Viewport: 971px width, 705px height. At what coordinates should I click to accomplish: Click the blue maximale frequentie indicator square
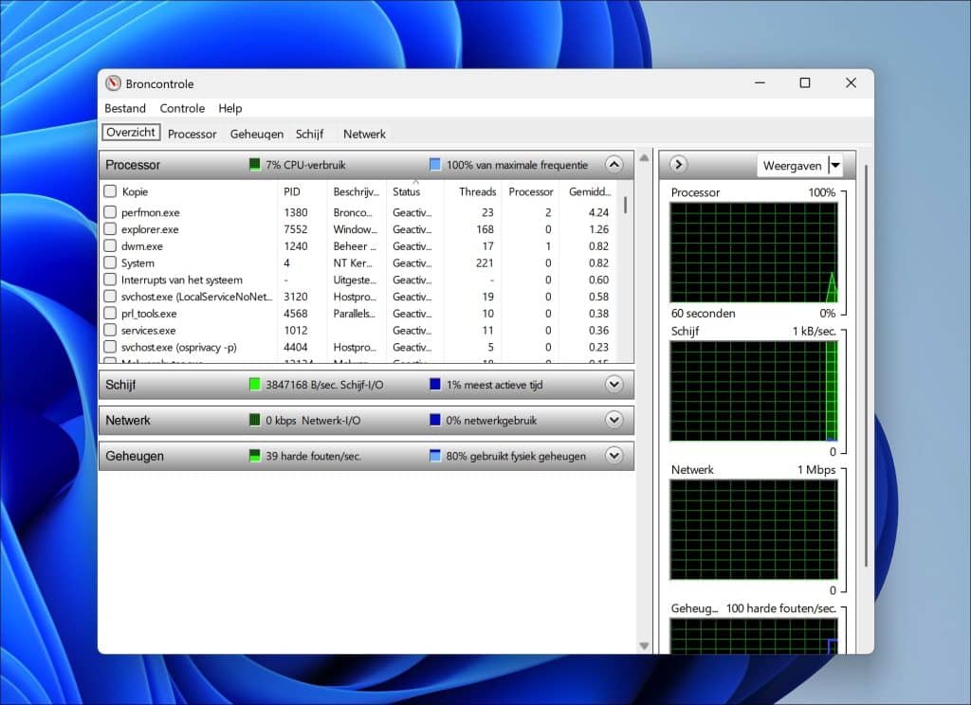coord(435,165)
